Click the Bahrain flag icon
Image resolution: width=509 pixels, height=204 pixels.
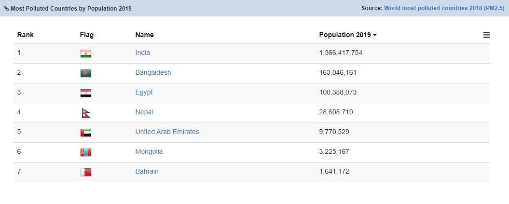click(85, 172)
